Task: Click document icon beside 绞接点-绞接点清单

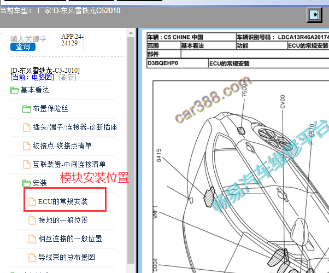Action: pyautogui.click(x=27, y=146)
